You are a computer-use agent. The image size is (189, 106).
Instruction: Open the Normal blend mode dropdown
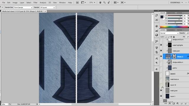click(x=169, y=33)
